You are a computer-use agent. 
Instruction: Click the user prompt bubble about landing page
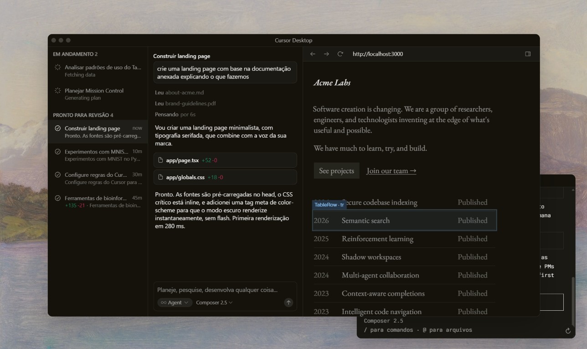pyautogui.click(x=225, y=73)
